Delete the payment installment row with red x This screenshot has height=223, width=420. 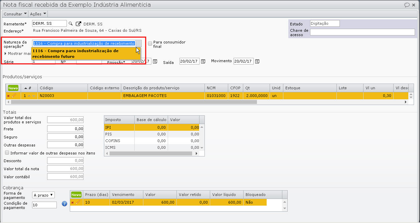(72, 203)
